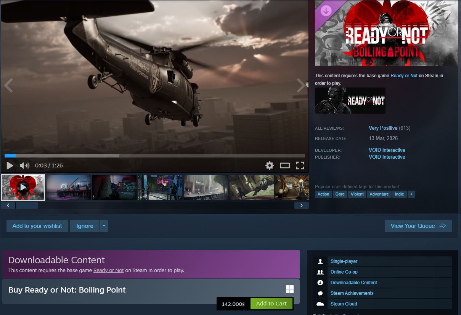Click the download arrow banner icon

326,10
